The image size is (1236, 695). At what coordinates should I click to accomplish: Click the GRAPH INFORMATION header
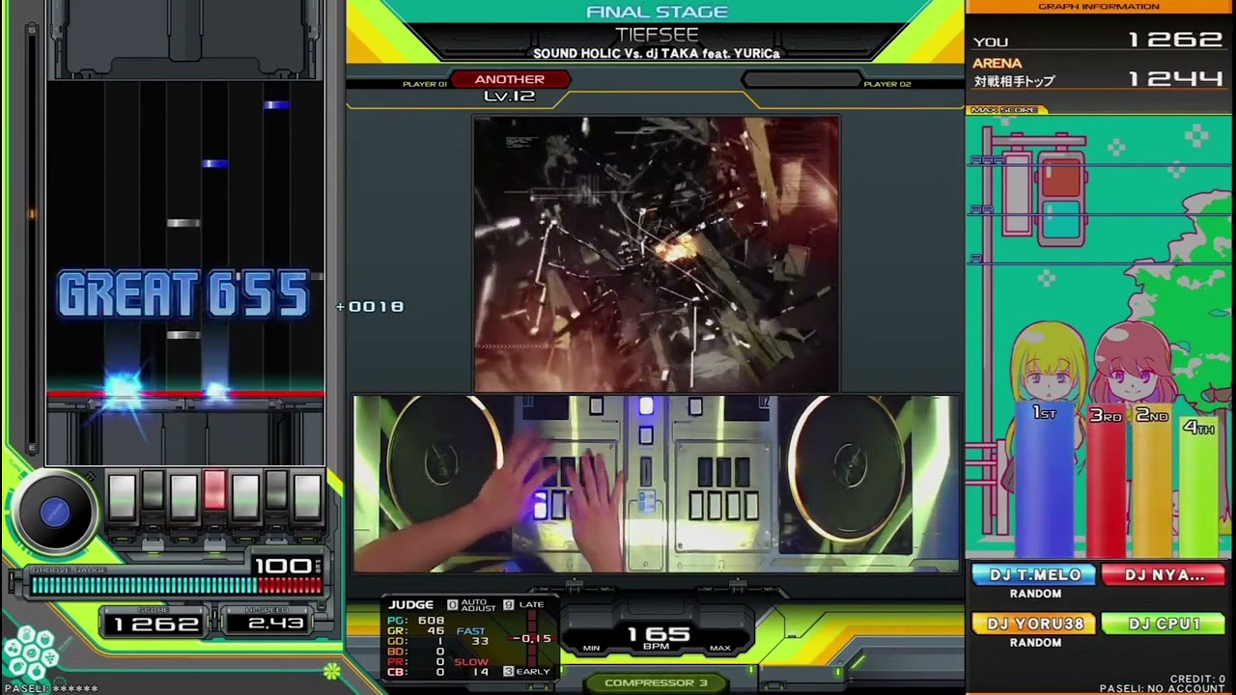click(x=1099, y=7)
